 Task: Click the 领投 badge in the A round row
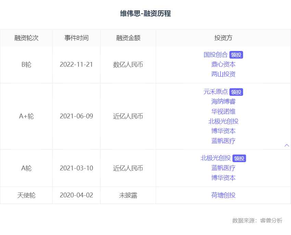click(239, 158)
